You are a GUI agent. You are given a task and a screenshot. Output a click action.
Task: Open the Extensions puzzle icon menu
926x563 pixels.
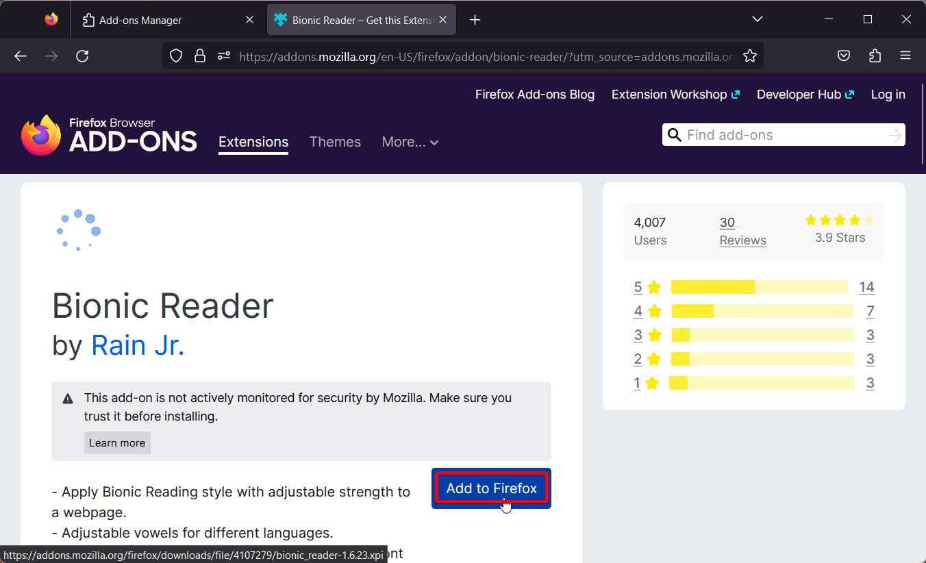pyautogui.click(x=875, y=56)
